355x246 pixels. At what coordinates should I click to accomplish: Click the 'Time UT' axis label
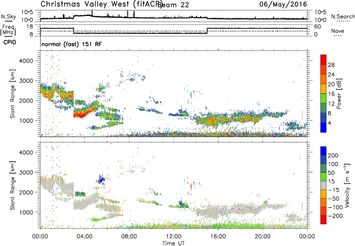(x=174, y=243)
